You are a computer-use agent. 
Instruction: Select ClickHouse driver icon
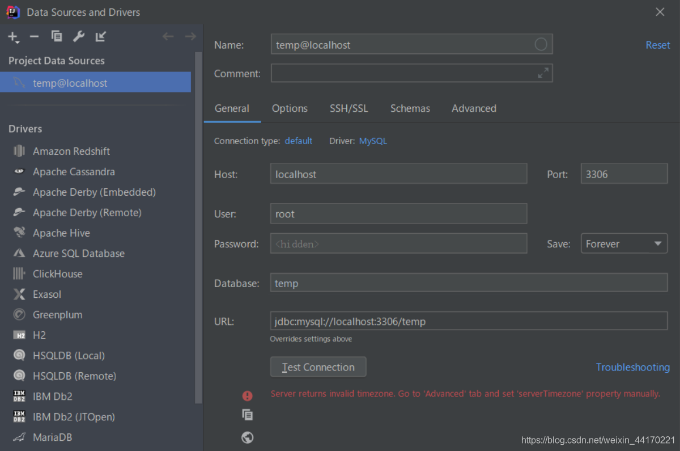[x=19, y=273]
